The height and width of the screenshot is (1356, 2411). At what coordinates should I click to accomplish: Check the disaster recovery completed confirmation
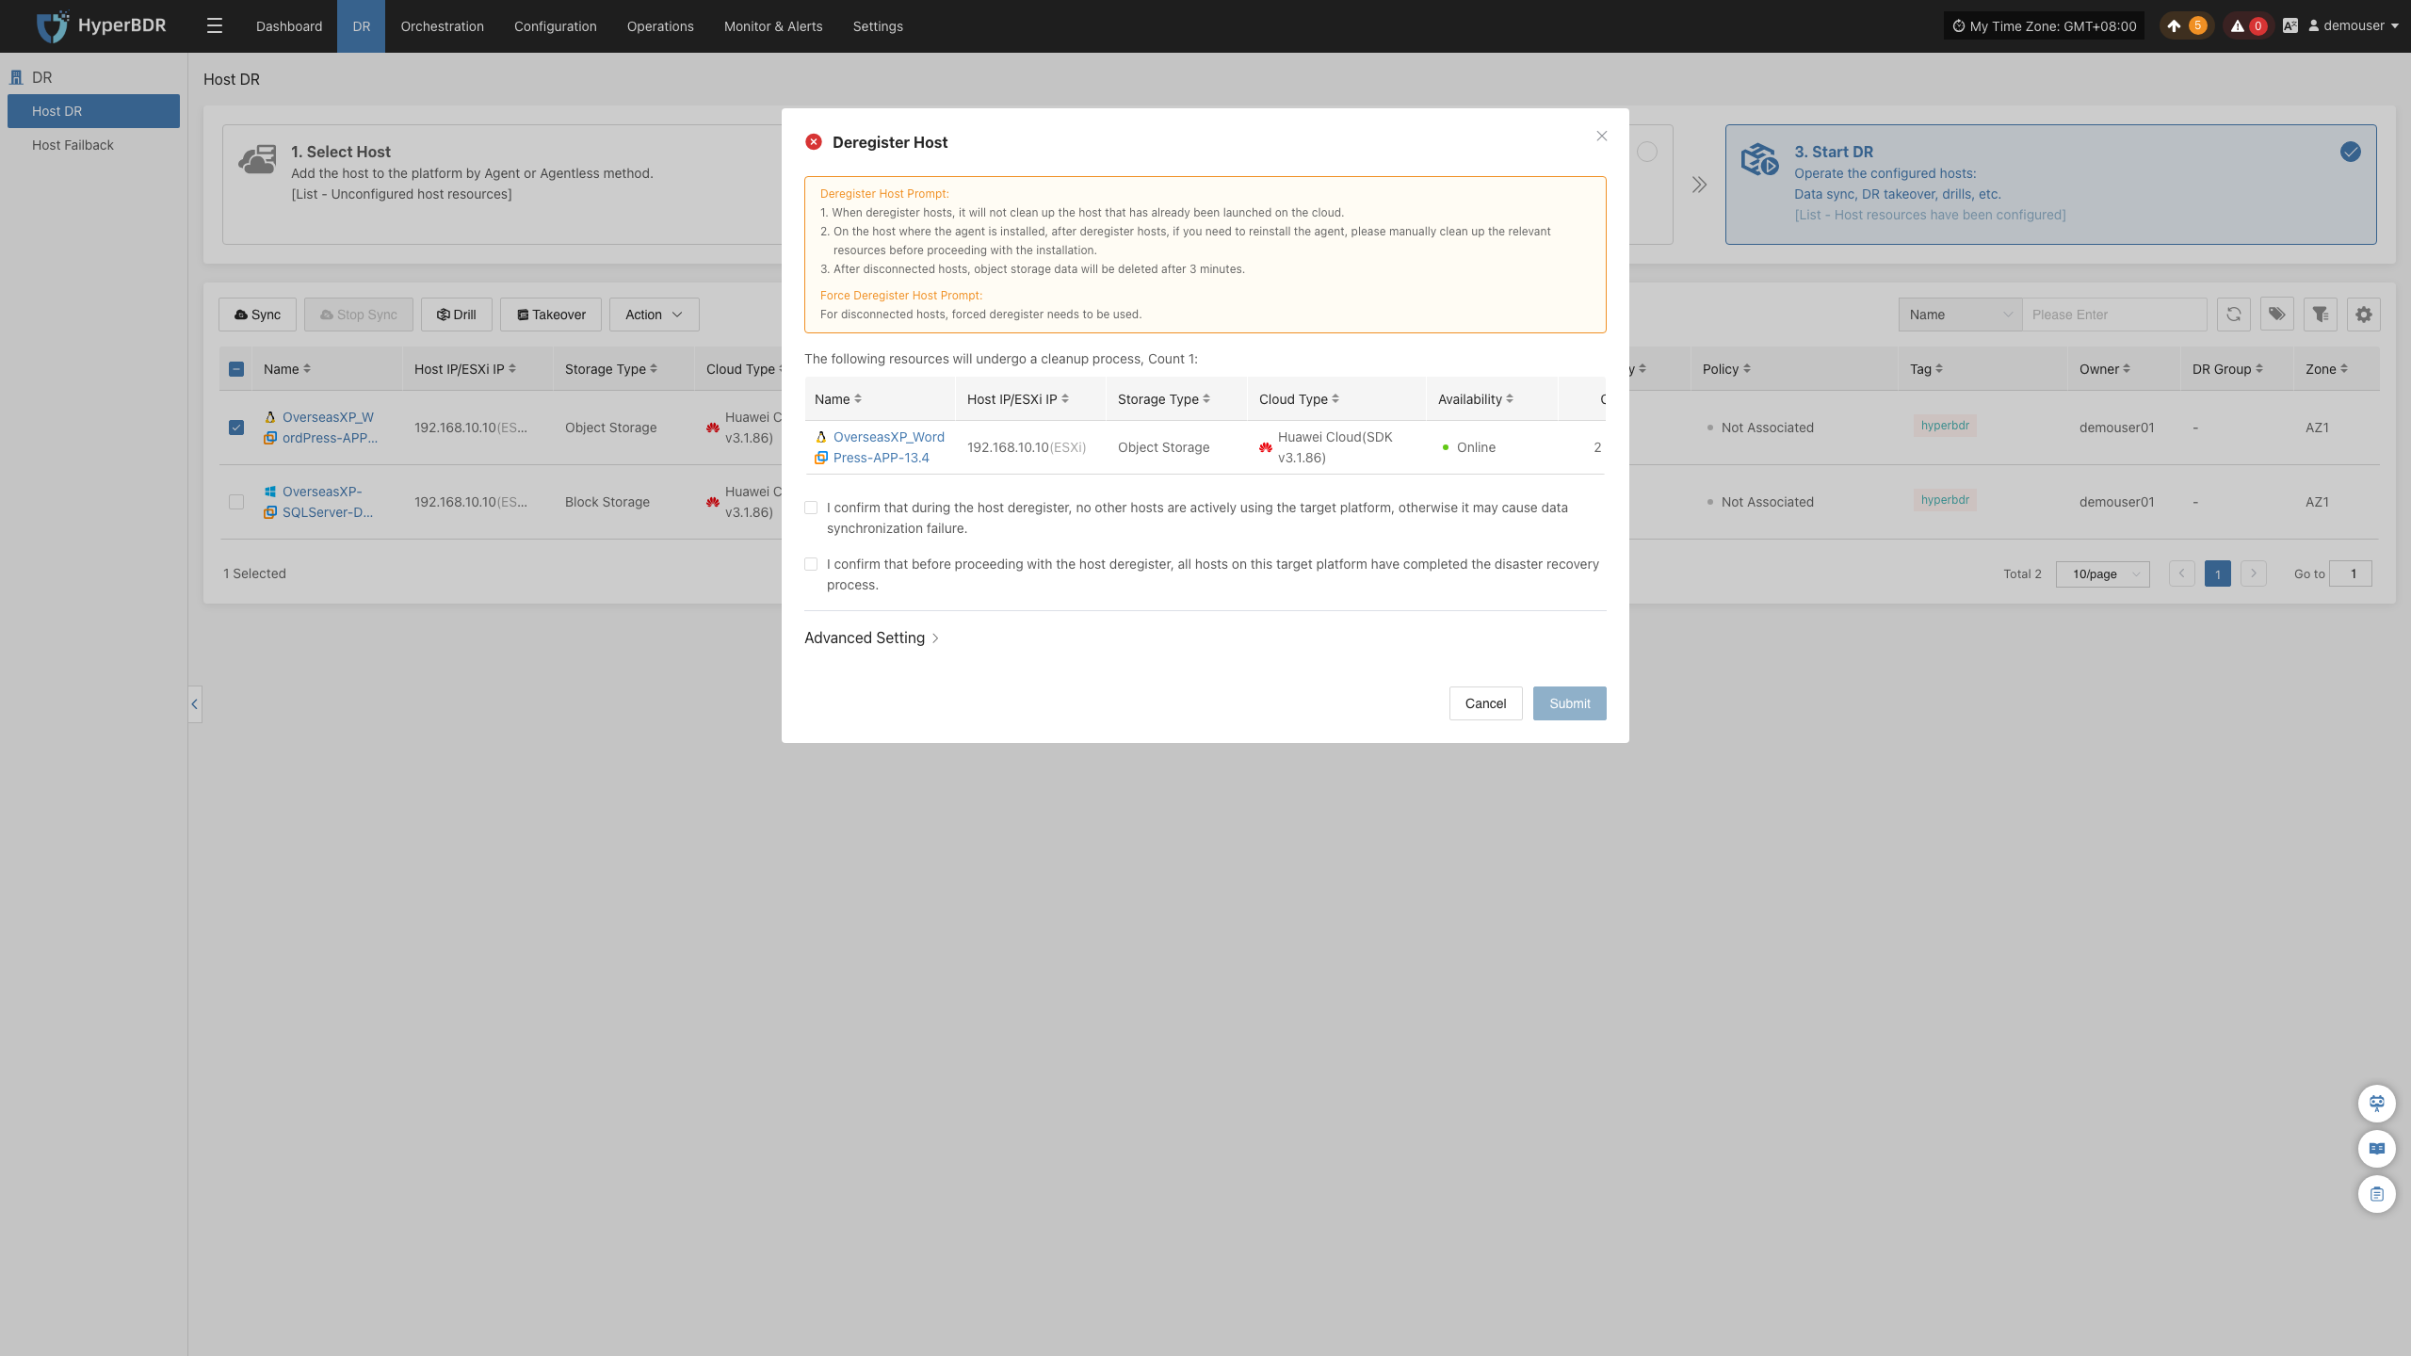[811, 564]
